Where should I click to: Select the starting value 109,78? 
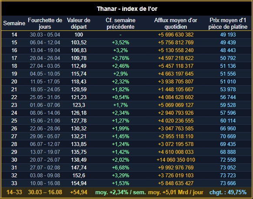pyautogui.click(x=79, y=58)
